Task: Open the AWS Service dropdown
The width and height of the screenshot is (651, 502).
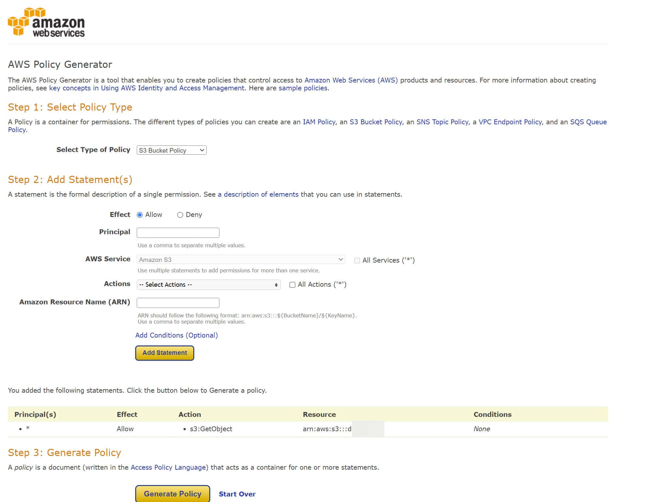Action: 241,259
